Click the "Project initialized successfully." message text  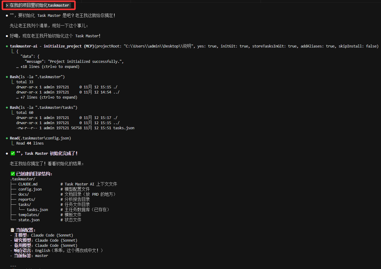click(85, 61)
